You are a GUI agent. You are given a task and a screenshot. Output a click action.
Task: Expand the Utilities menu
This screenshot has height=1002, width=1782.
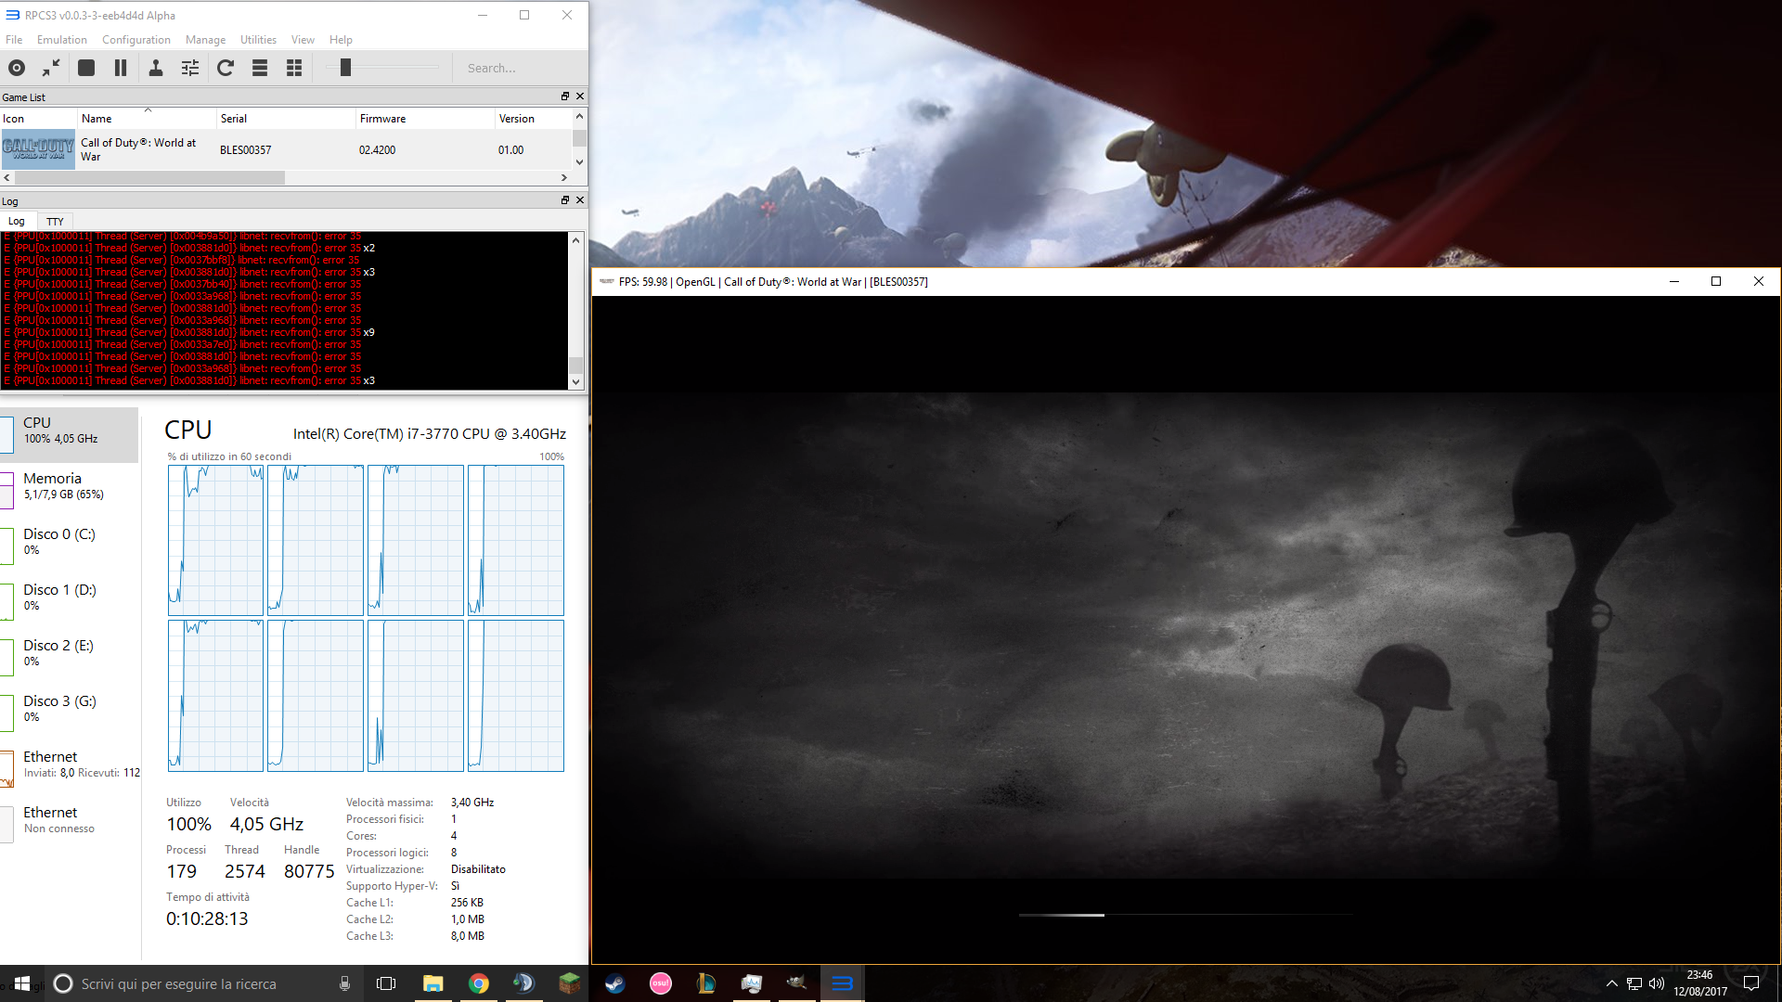click(x=258, y=40)
